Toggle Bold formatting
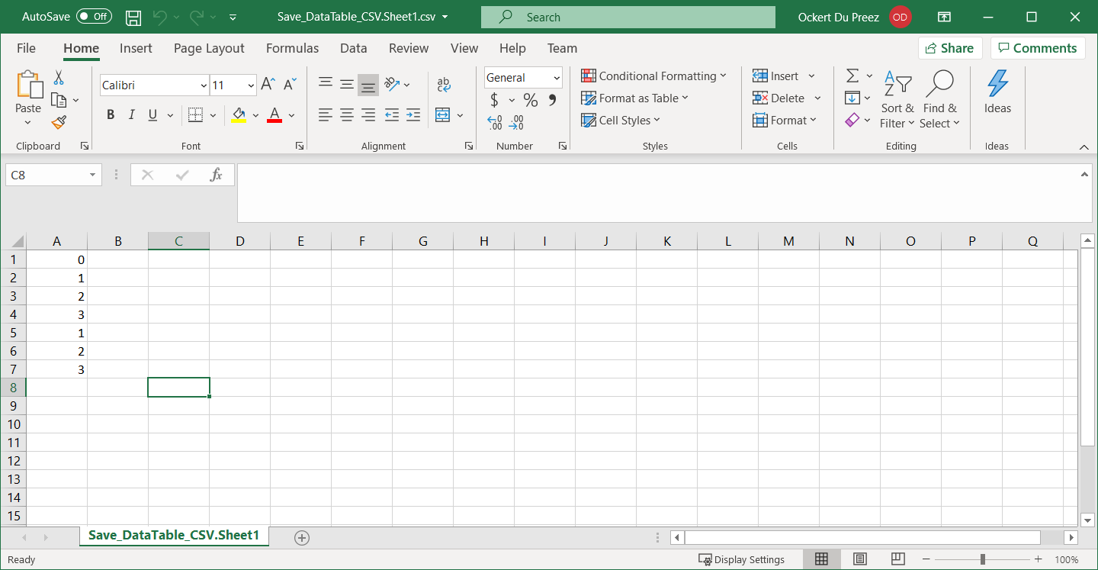 111,115
